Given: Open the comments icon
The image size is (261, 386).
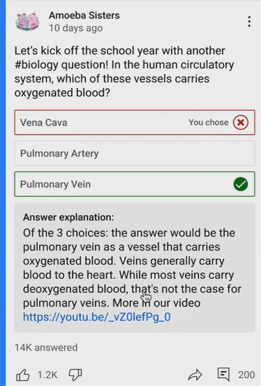Looking at the screenshot, I should [223, 375].
